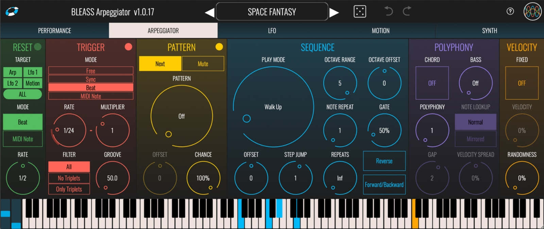Click the VELOCITY SPREAD knob
Screen dimensions: 544x229
click(476, 178)
